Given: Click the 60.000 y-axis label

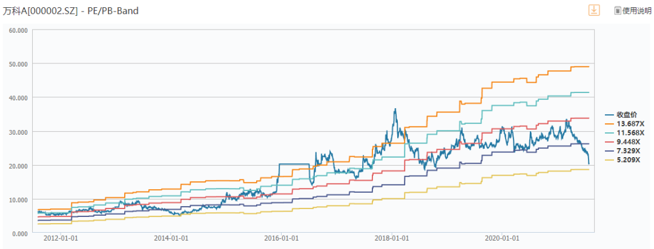Looking at the screenshot, I should coord(19,30).
